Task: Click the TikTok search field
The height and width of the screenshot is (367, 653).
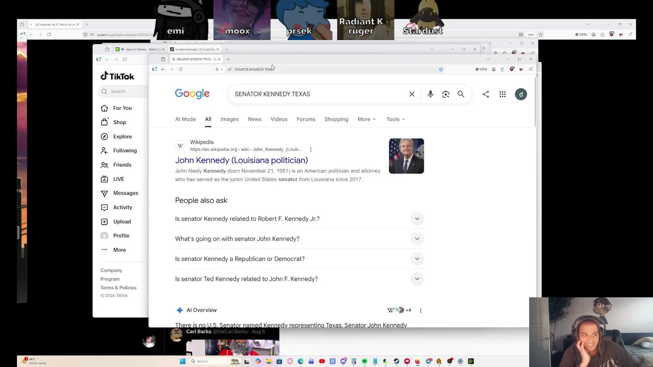Action: click(x=122, y=91)
